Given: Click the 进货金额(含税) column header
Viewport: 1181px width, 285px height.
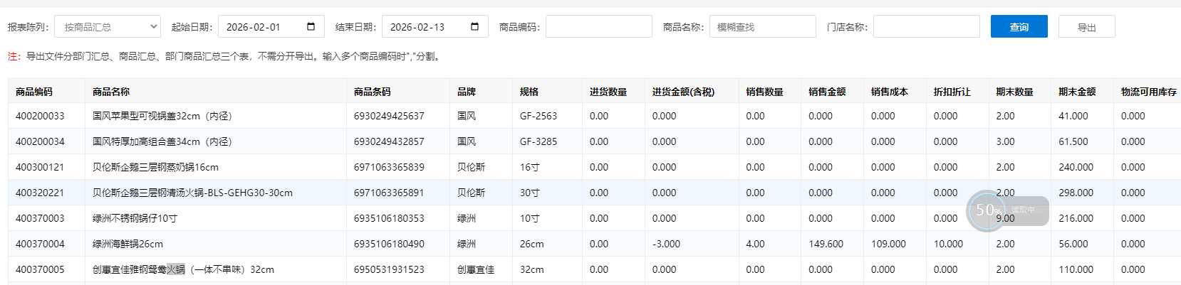Looking at the screenshot, I should 683,92.
